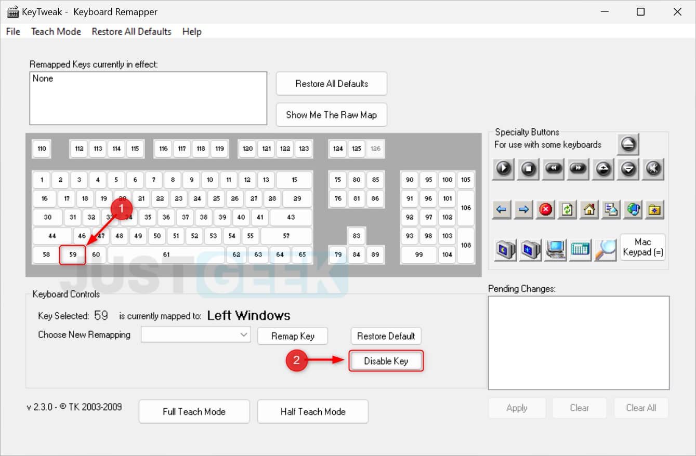Click the Remapped Keys list showing None
This screenshot has width=696, height=456.
point(148,98)
